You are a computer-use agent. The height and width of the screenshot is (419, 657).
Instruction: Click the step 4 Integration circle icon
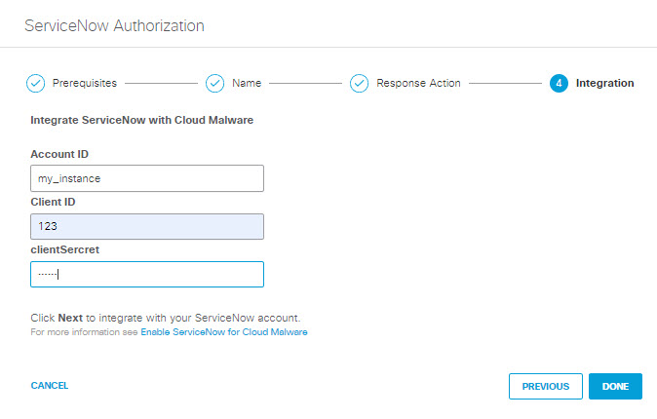coord(559,84)
